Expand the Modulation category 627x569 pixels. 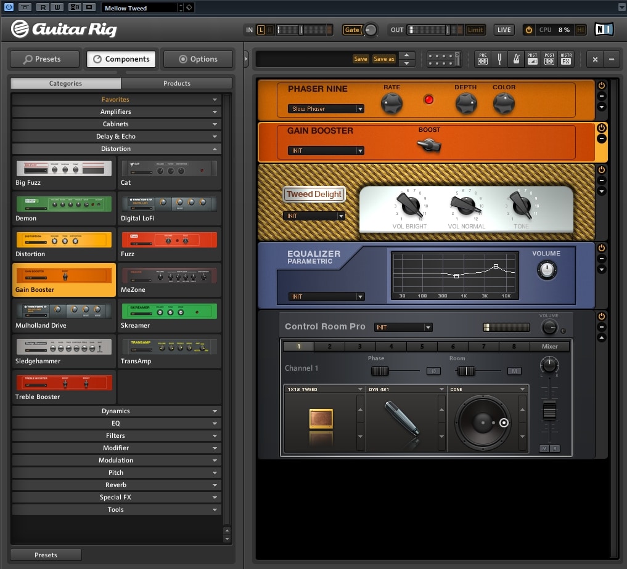[x=117, y=461]
